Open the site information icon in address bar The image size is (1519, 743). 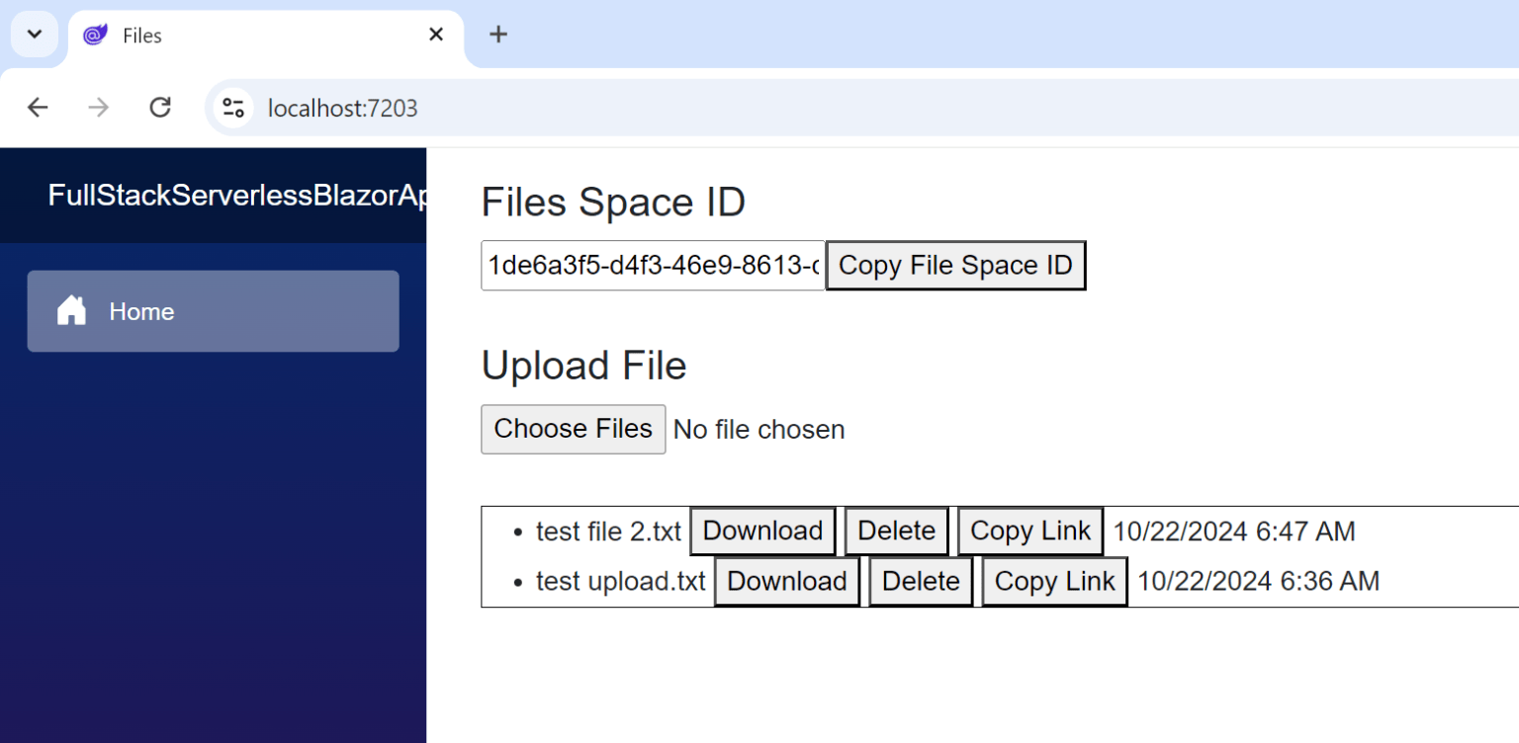pos(232,108)
